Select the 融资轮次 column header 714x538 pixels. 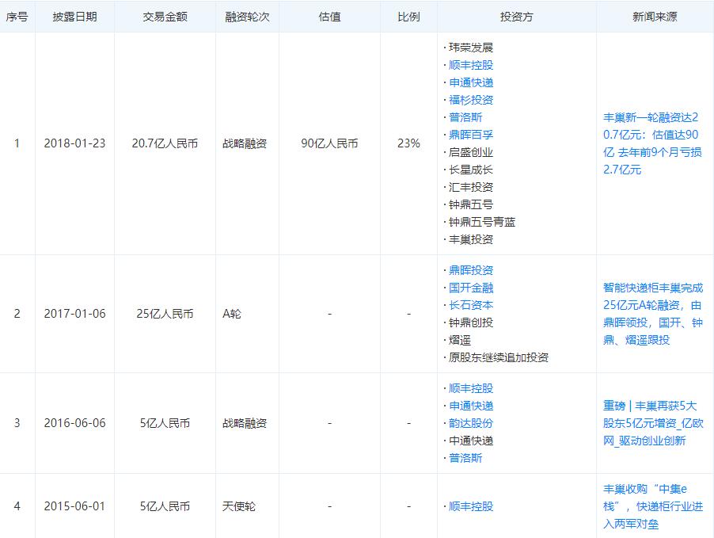pos(246,16)
